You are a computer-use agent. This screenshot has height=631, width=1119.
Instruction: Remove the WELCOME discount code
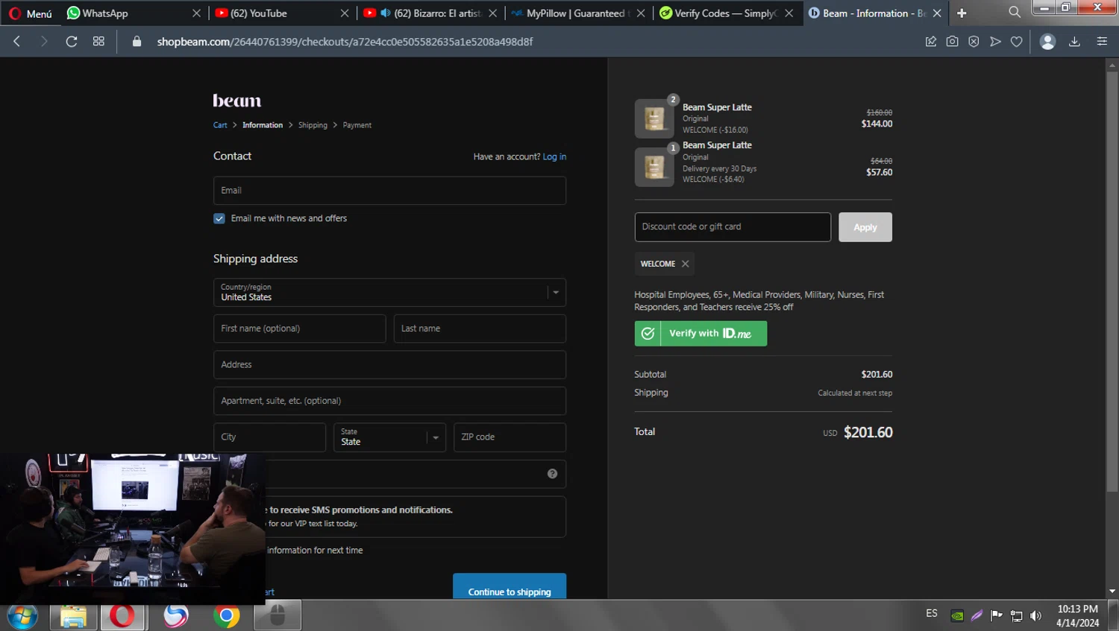[685, 264]
